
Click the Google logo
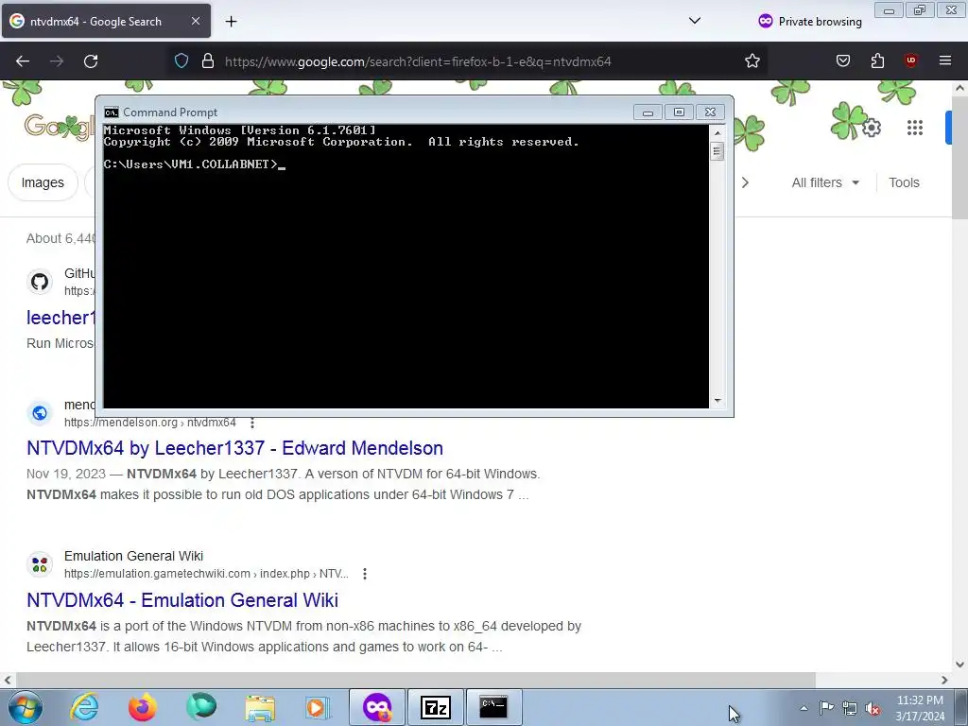(59, 127)
